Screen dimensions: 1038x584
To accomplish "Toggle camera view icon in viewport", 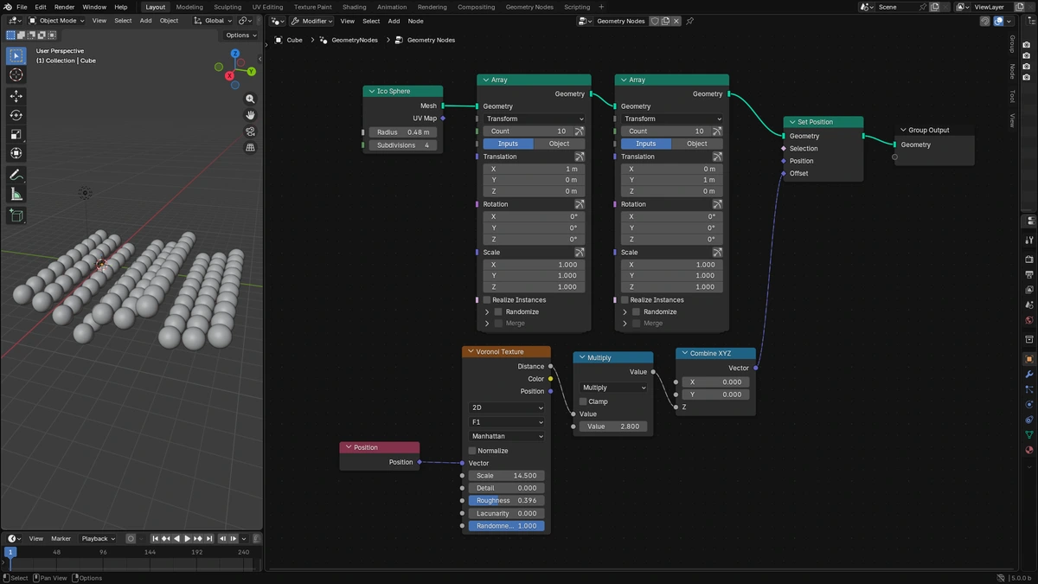I will (250, 132).
